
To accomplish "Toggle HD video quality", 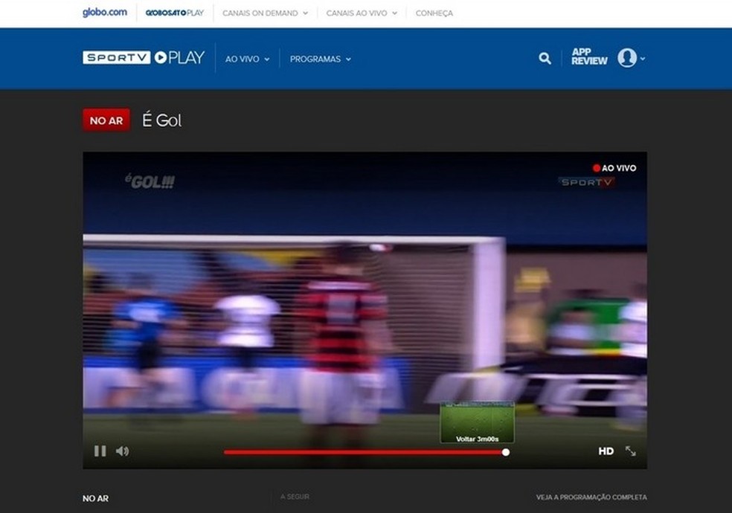I will [606, 451].
